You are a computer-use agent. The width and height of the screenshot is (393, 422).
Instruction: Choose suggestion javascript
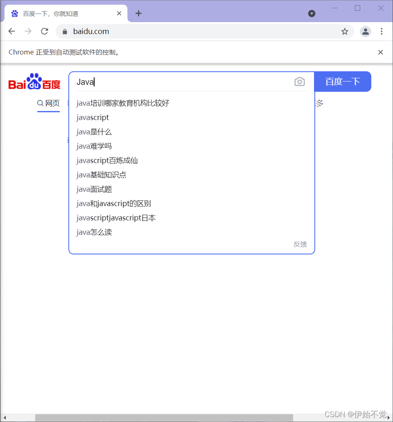[192, 117]
